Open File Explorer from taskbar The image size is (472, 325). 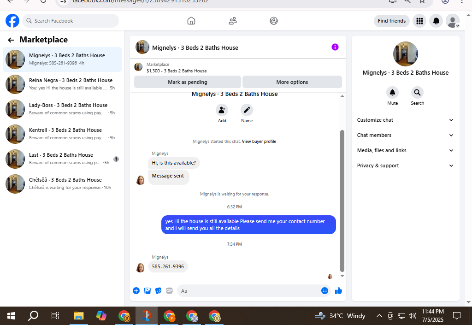[x=78, y=316]
